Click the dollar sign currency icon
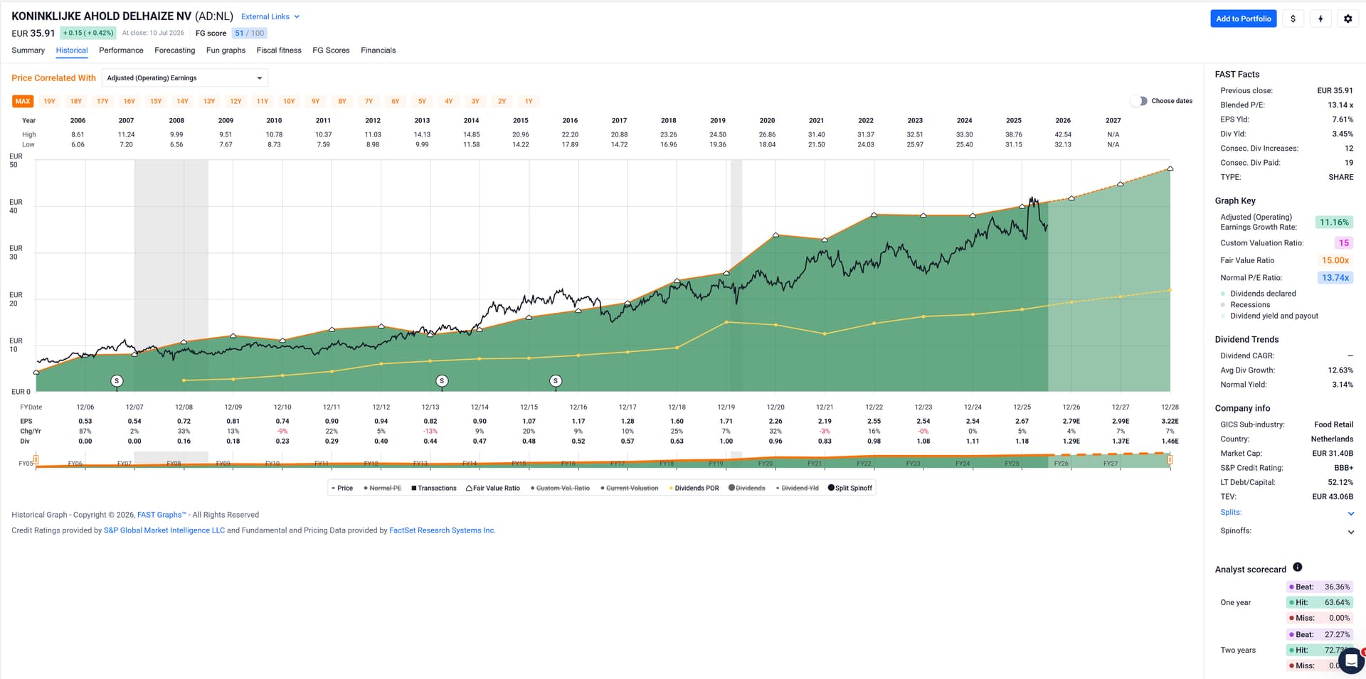Image resolution: width=1366 pixels, height=679 pixels. [1293, 18]
